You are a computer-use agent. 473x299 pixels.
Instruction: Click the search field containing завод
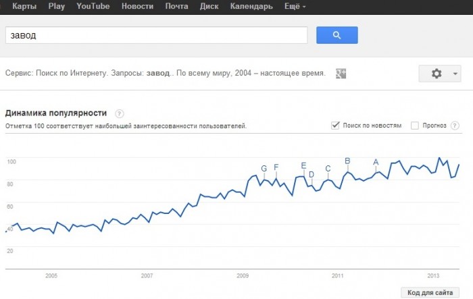click(155, 35)
